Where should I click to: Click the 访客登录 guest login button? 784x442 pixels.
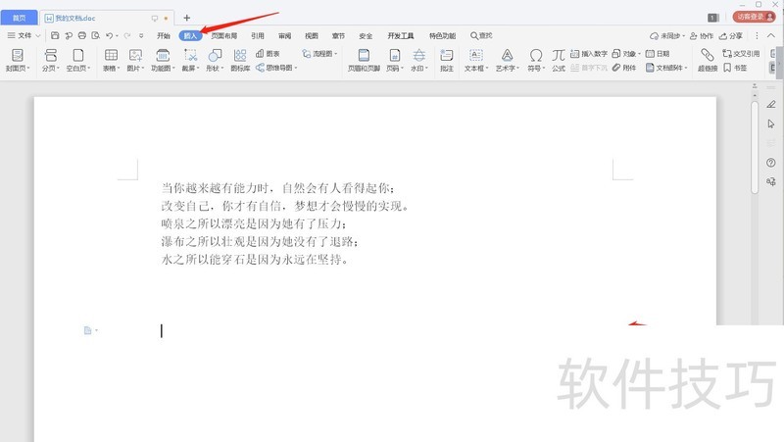click(x=754, y=17)
